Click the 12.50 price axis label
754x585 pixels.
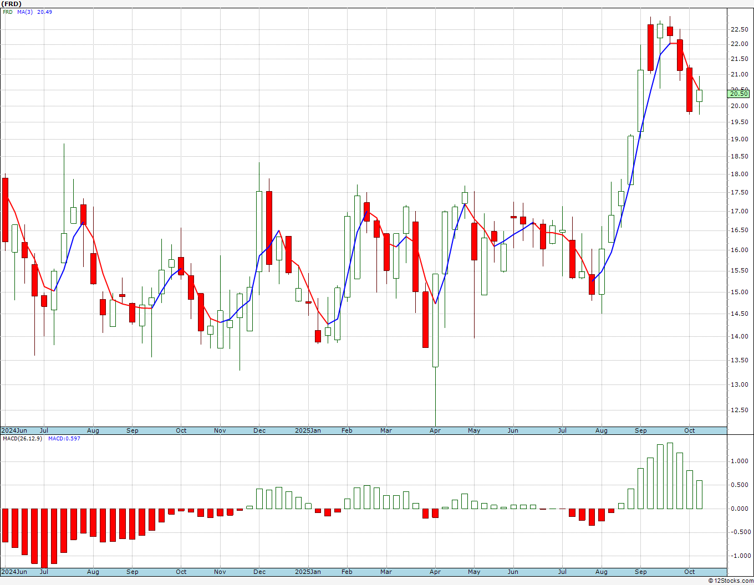pyautogui.click(x=739, y=410)
